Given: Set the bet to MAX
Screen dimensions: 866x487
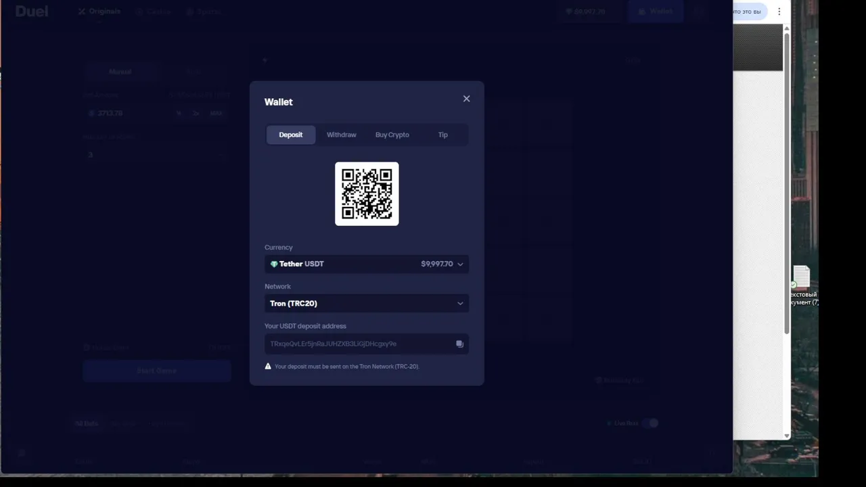Looking at the screenshot, I should 216,113.
